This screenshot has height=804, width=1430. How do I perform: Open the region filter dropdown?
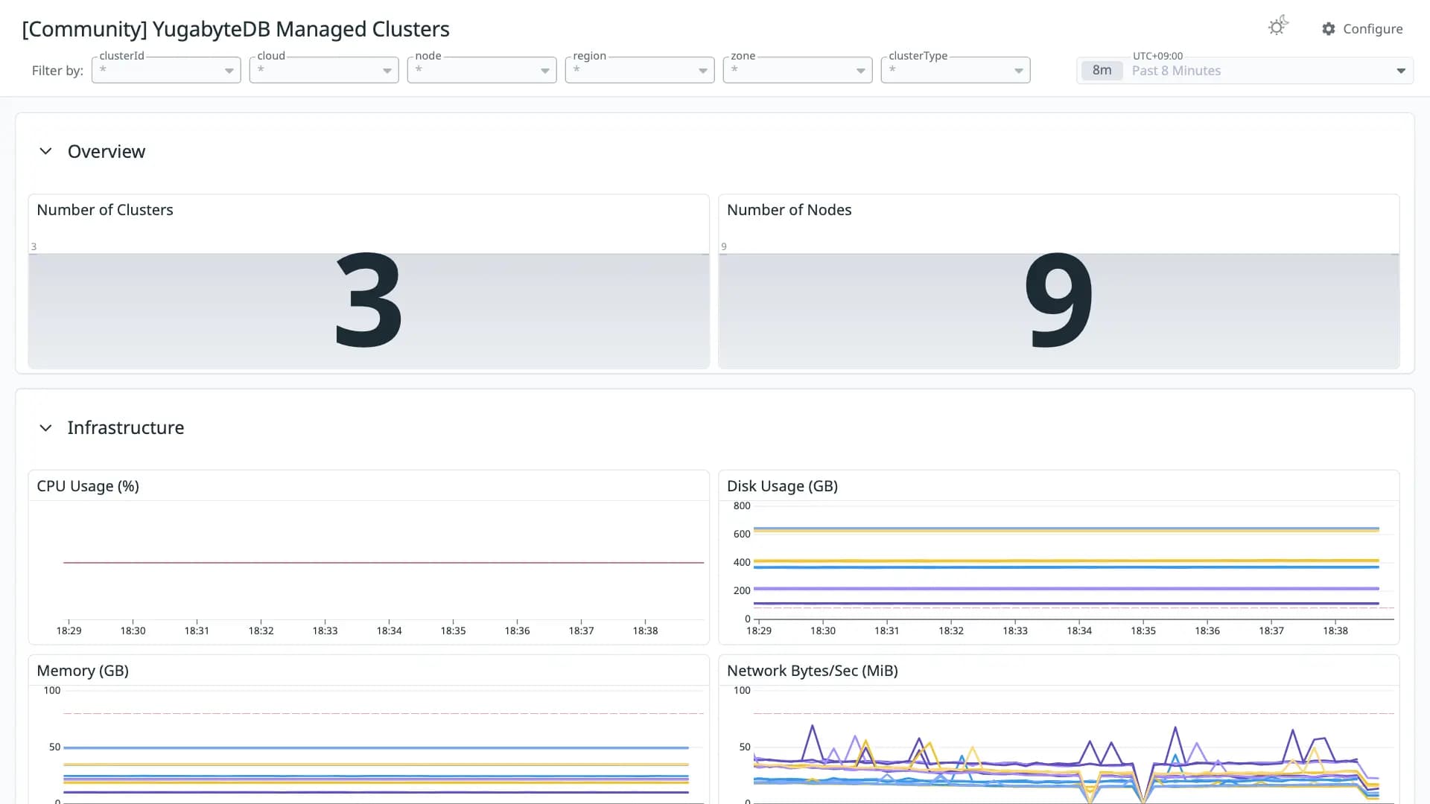[640, 70]
